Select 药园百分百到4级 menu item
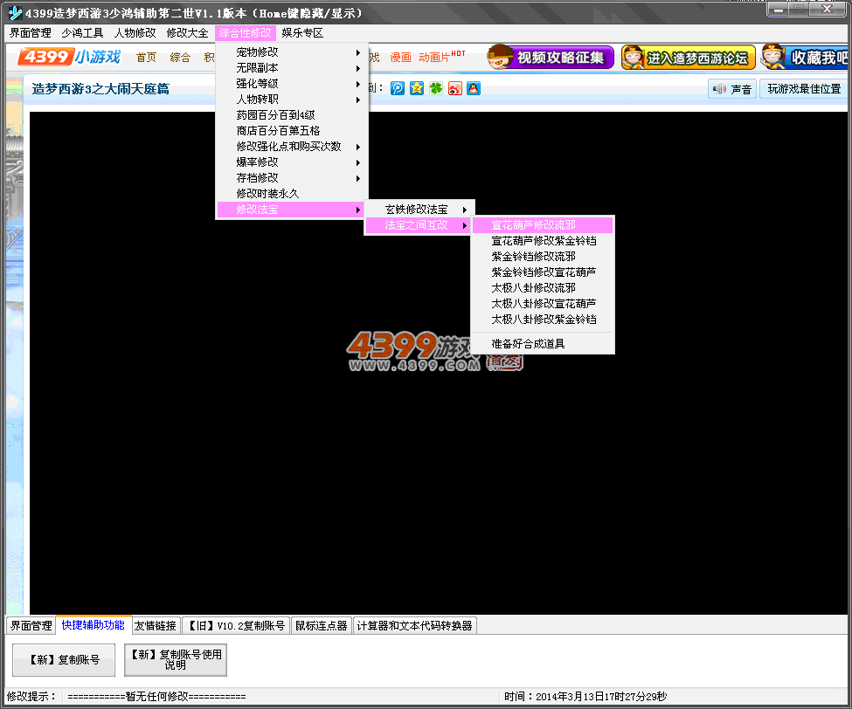The width and height of the screenshot is (852, 709). click(292, 115)
